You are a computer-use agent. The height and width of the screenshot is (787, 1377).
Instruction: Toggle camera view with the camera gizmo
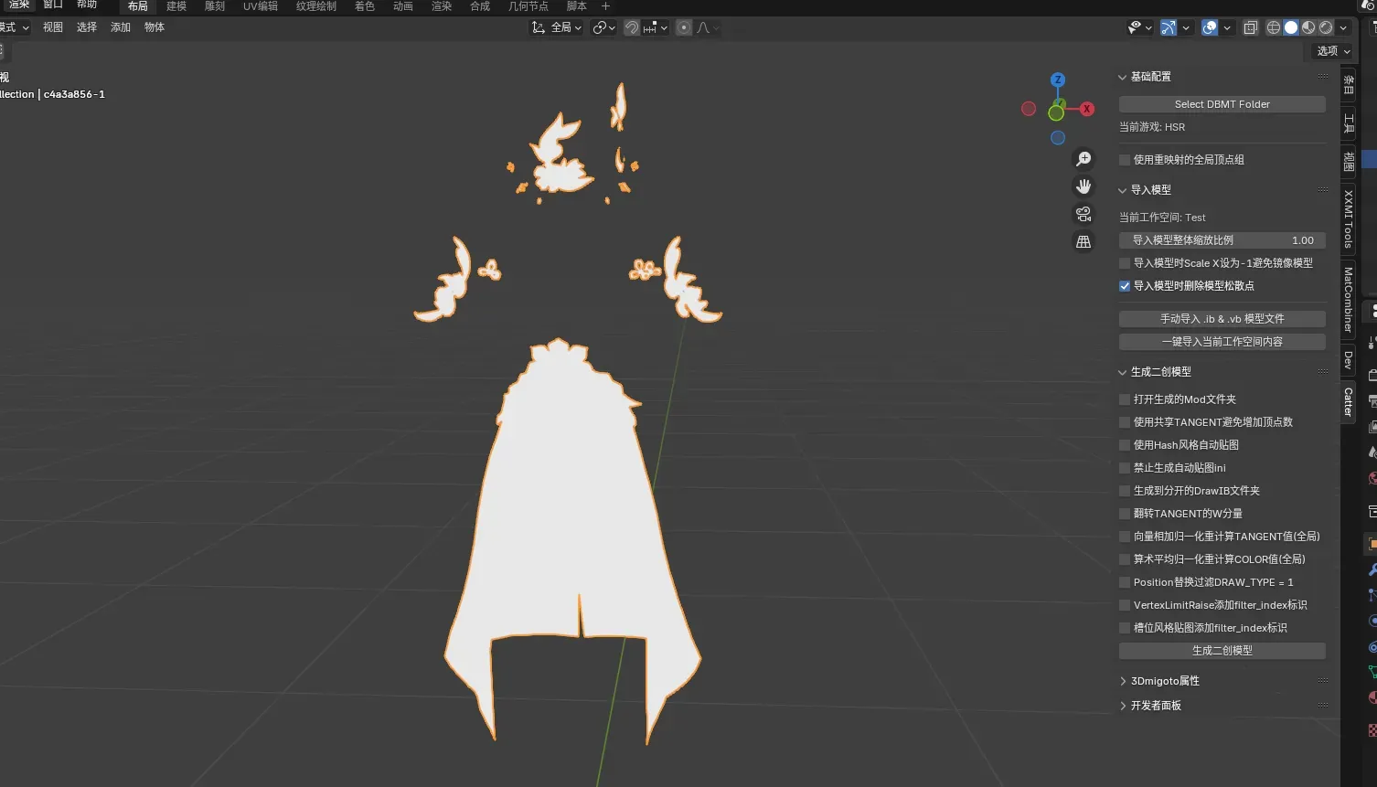[1083, 214]
